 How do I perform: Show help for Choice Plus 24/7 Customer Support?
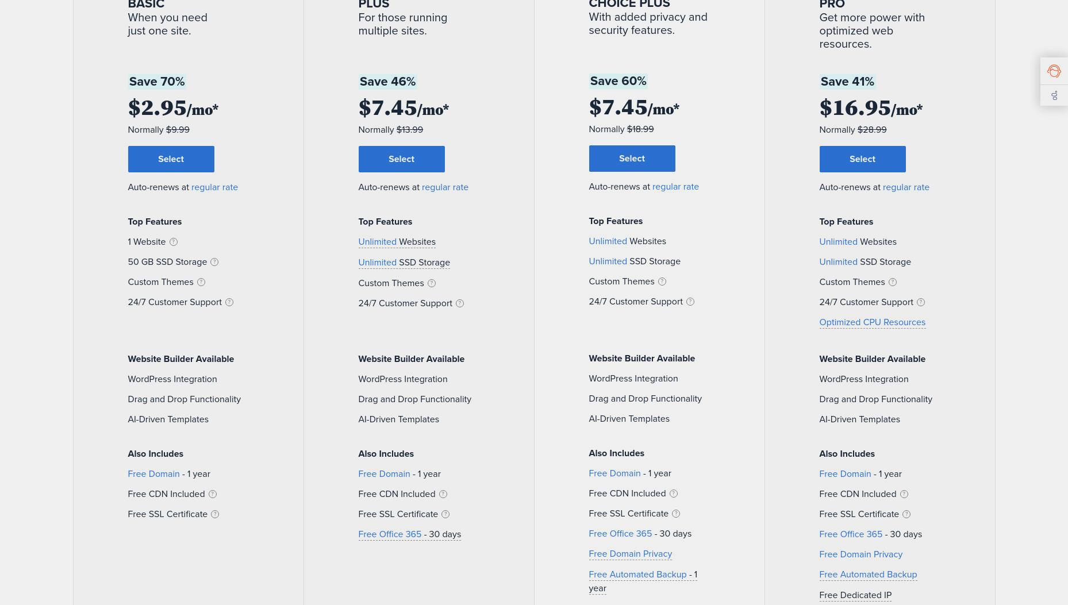point(690,302)
